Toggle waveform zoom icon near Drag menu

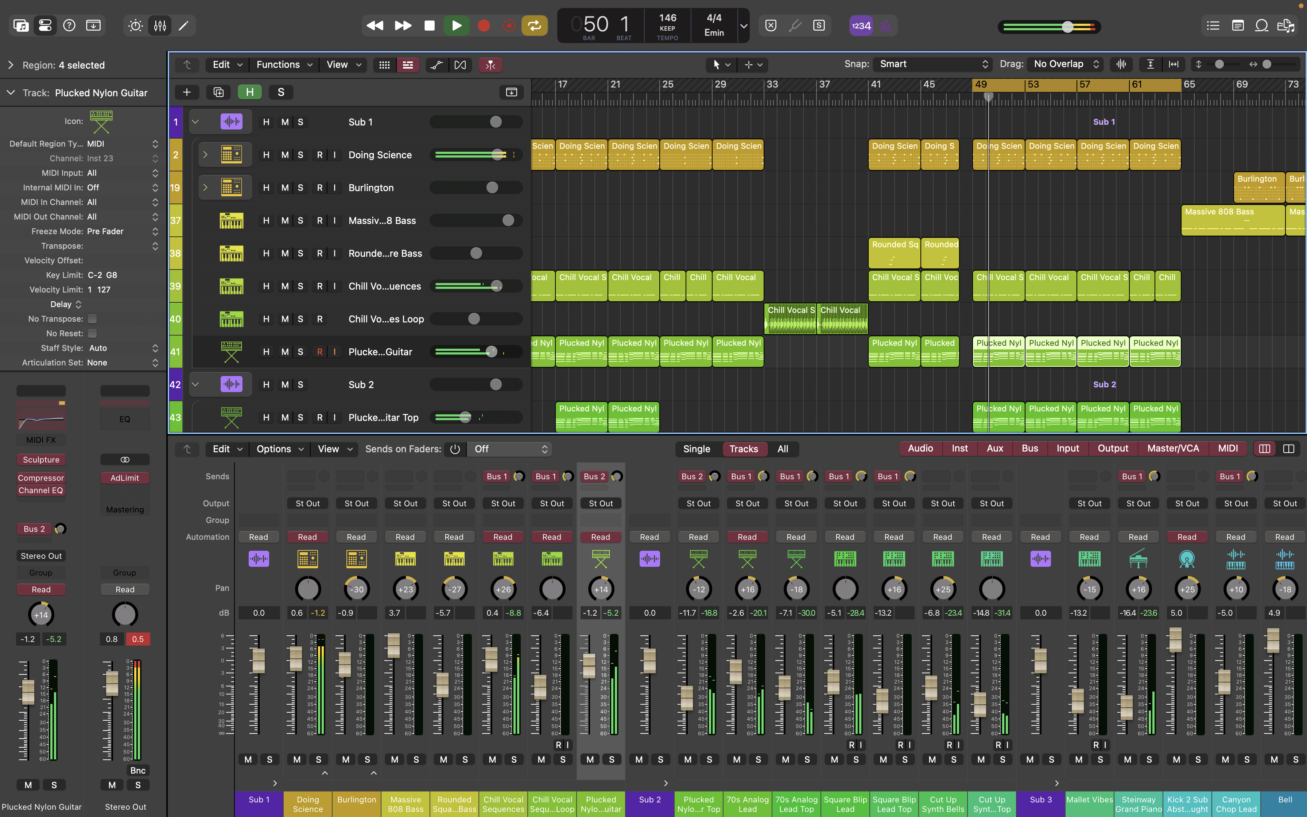point(1121,64)
